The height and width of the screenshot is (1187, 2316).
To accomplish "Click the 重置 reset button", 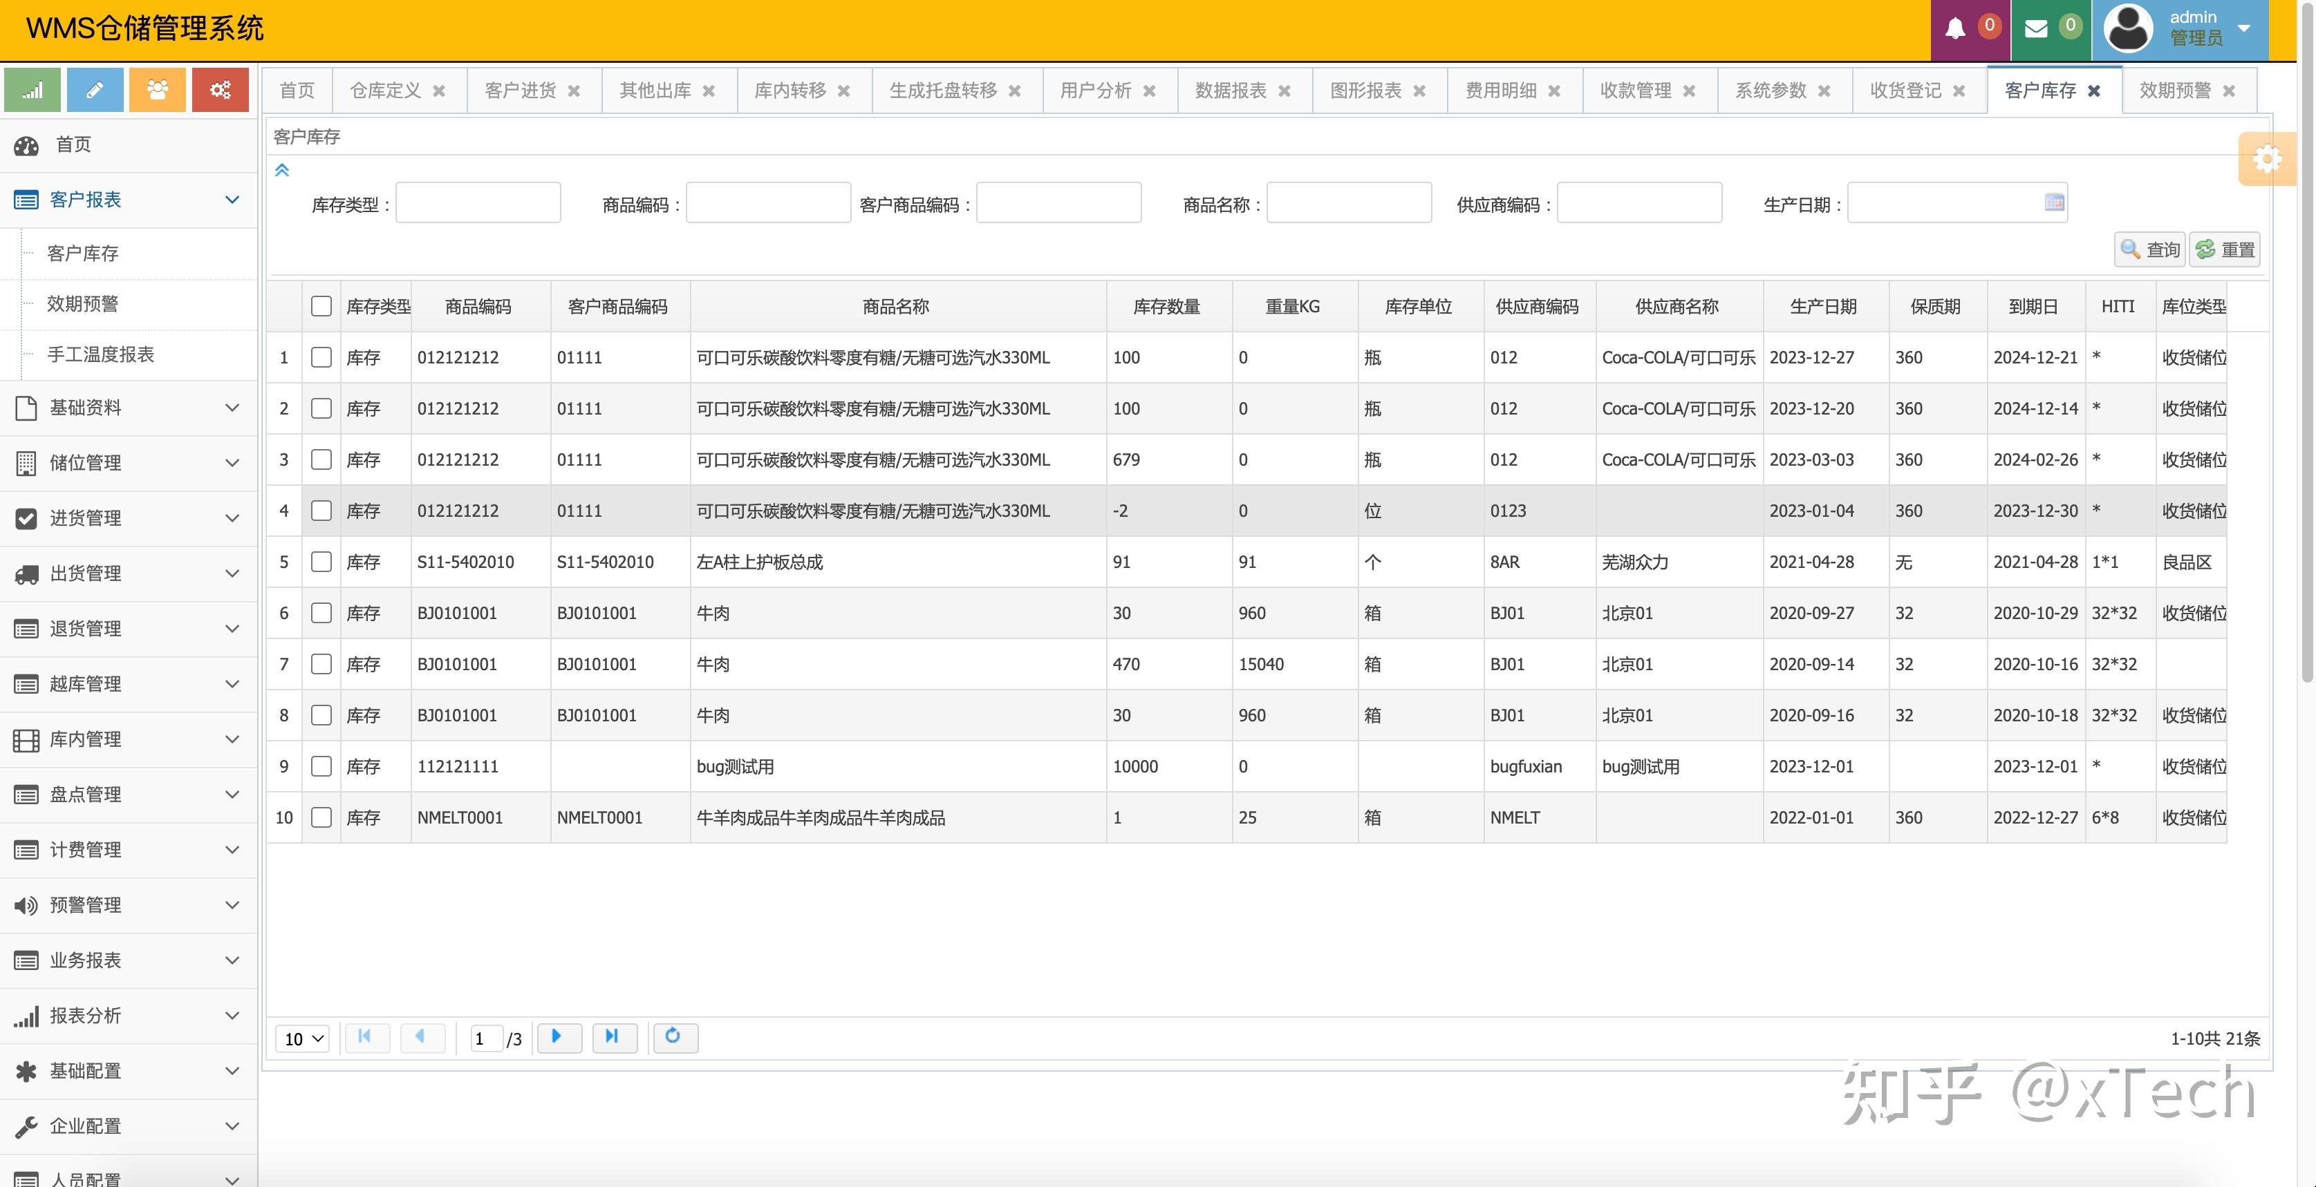I will [2224, 249].
